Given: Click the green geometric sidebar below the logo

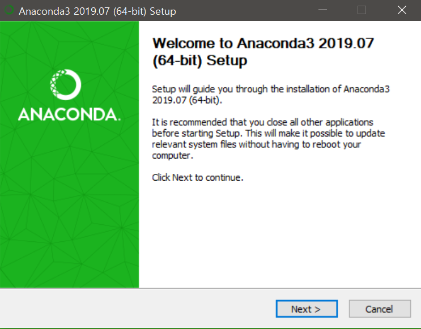Looking at the screenshot, I should click(69, 215).
